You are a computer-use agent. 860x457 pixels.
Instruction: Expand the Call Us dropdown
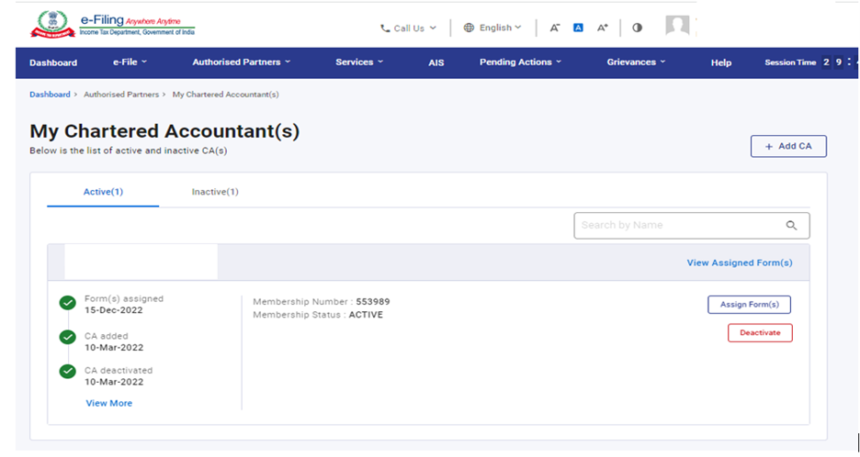pos(409,28)
